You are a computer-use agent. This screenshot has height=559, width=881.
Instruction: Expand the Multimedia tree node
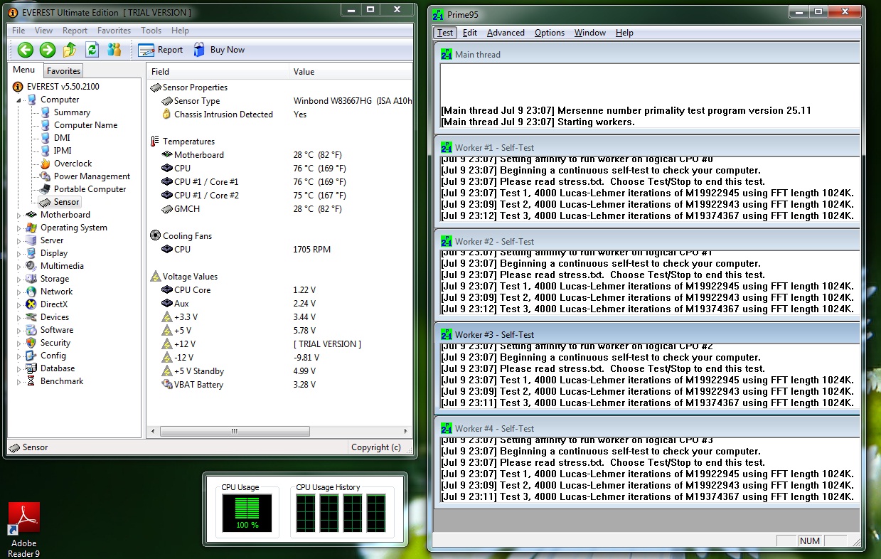(20, 267)
